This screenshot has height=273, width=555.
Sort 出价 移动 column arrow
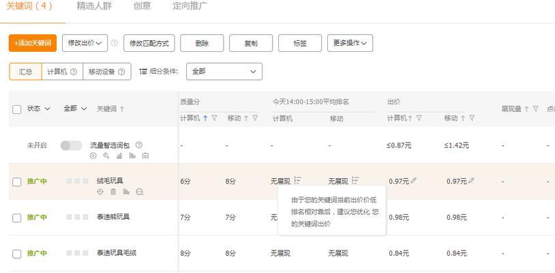(x=463, y=119)
